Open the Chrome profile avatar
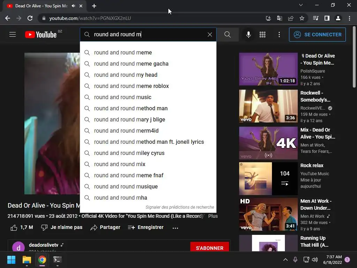Image resolution: width=357 pixels, height=268 pixels. pos(338,18)
